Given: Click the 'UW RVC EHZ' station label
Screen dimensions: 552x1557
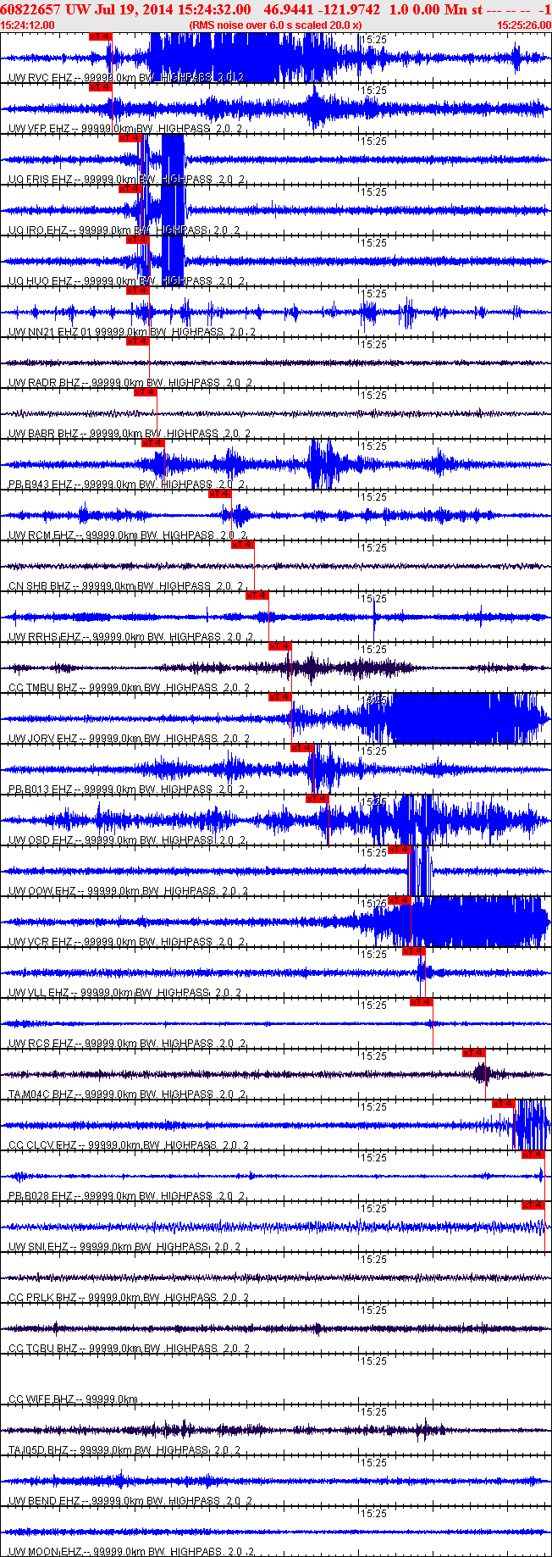Looking at the screenshot, I should coord(40,78).
